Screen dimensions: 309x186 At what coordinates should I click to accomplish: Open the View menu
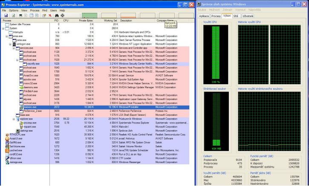point(24,11)
